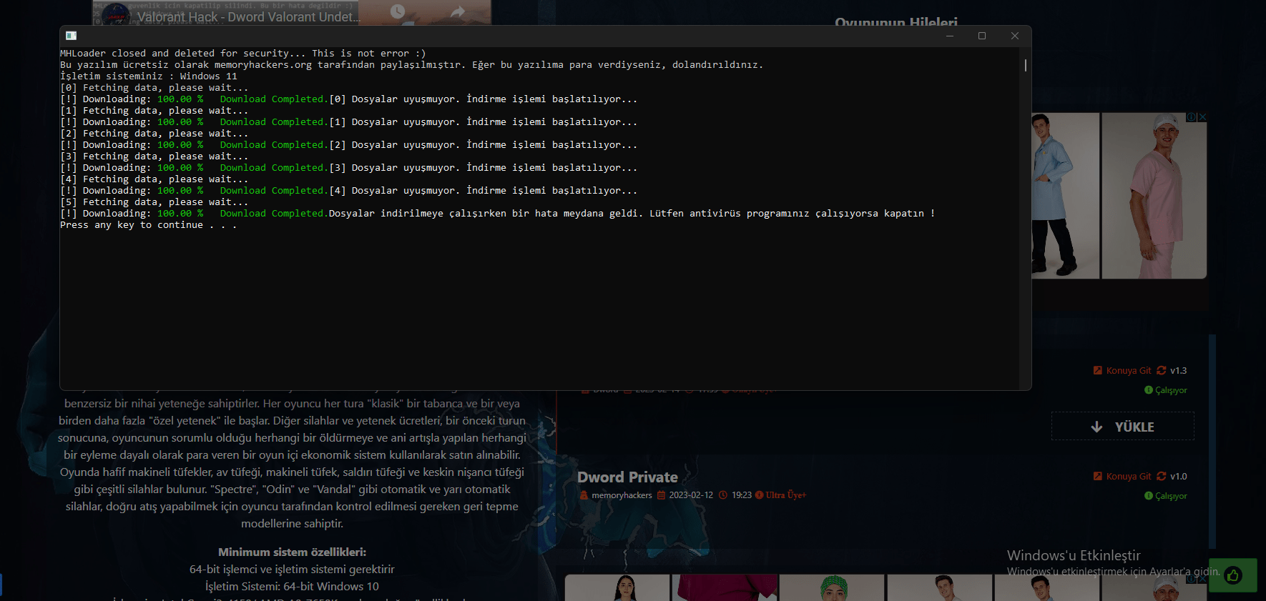Click the user icon before memoryhackers
Image resolution: width=1266 pixels, height=601 pixels.
(x=584, y=495)
